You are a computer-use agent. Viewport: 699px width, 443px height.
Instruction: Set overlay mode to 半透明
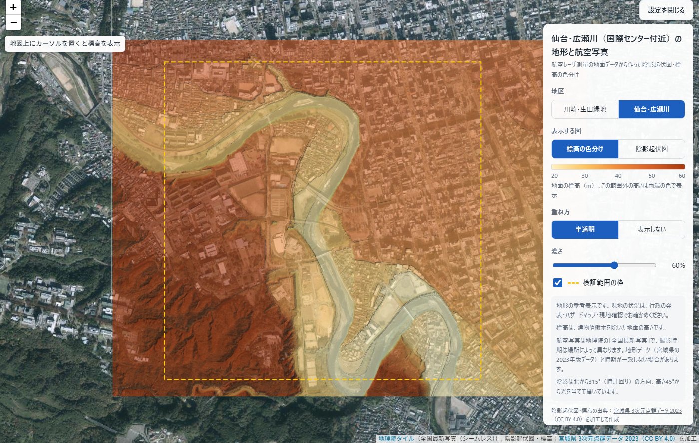[585, 229]
